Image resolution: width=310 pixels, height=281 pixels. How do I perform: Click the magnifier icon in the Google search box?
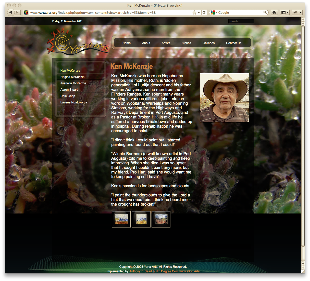coord(265,12)
